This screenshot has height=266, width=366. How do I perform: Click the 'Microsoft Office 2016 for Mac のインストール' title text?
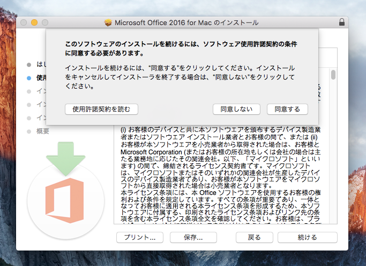tap(186, 22)
